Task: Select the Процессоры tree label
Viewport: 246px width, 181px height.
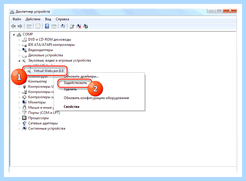Action: (38, 118)
